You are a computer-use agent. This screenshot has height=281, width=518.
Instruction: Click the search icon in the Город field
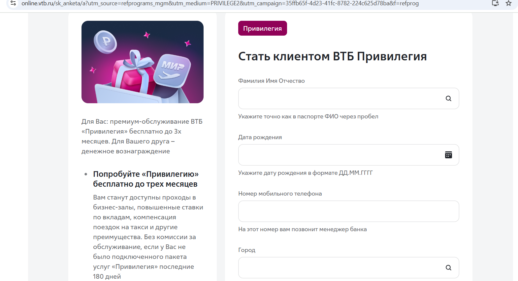click(x=448, y=267)
